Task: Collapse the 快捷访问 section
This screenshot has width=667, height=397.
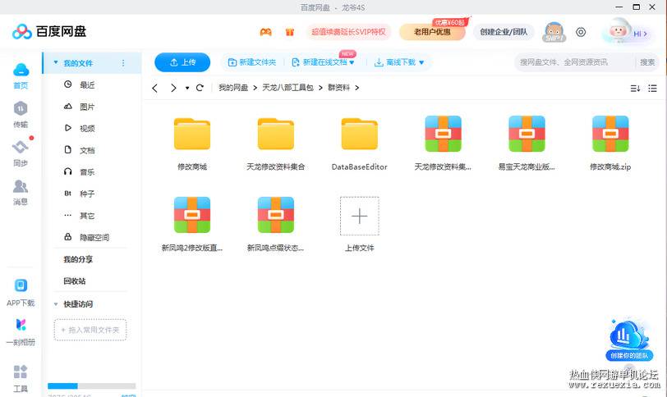Action: tap(56, 304)
